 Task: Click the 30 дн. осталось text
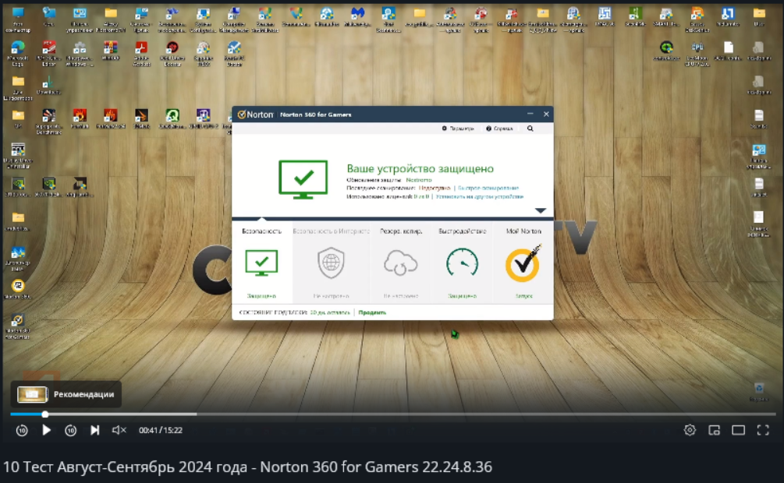point(329,312)
